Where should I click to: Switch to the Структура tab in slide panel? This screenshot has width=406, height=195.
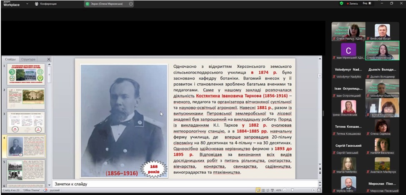click(x=28, y=59)
